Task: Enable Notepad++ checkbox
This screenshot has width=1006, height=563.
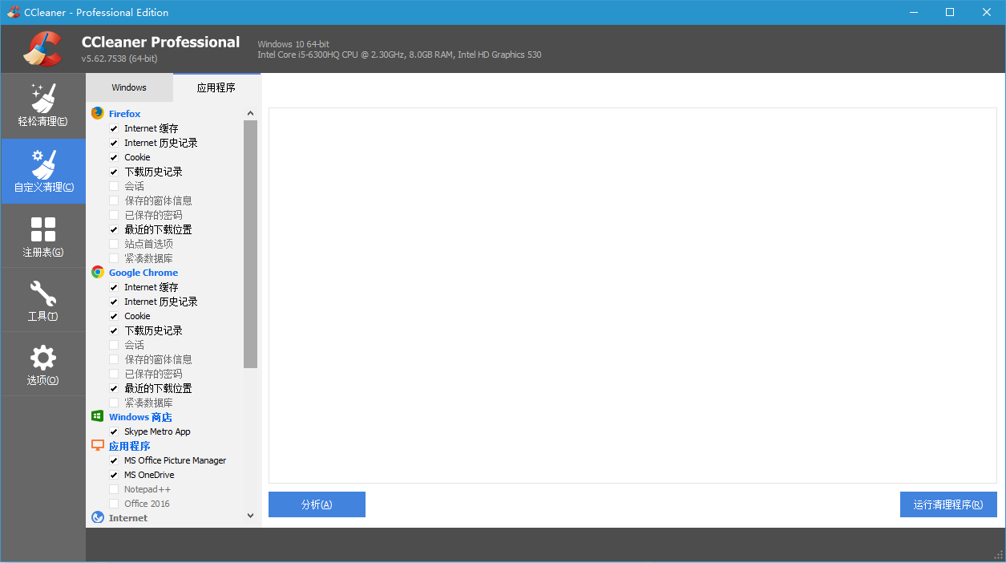Action: coord(114,489)
